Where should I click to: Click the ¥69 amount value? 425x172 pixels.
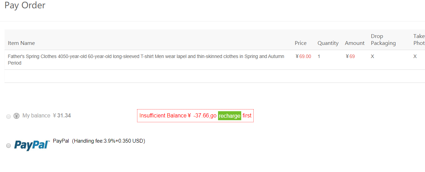pos(350,56)
